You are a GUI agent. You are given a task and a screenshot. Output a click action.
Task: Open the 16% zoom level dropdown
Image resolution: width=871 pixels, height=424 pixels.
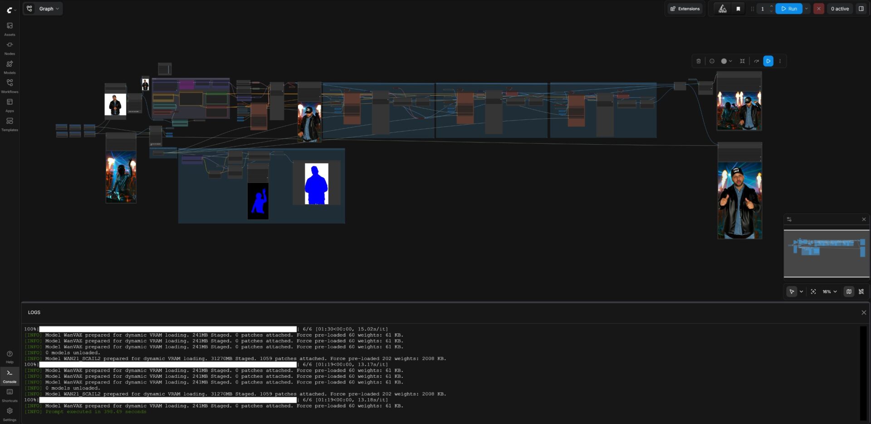[830, 292]
